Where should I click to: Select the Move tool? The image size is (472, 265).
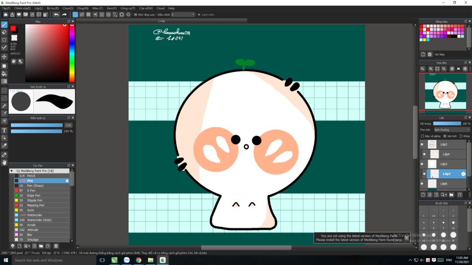pyautogui.click(x=4, y=57)
